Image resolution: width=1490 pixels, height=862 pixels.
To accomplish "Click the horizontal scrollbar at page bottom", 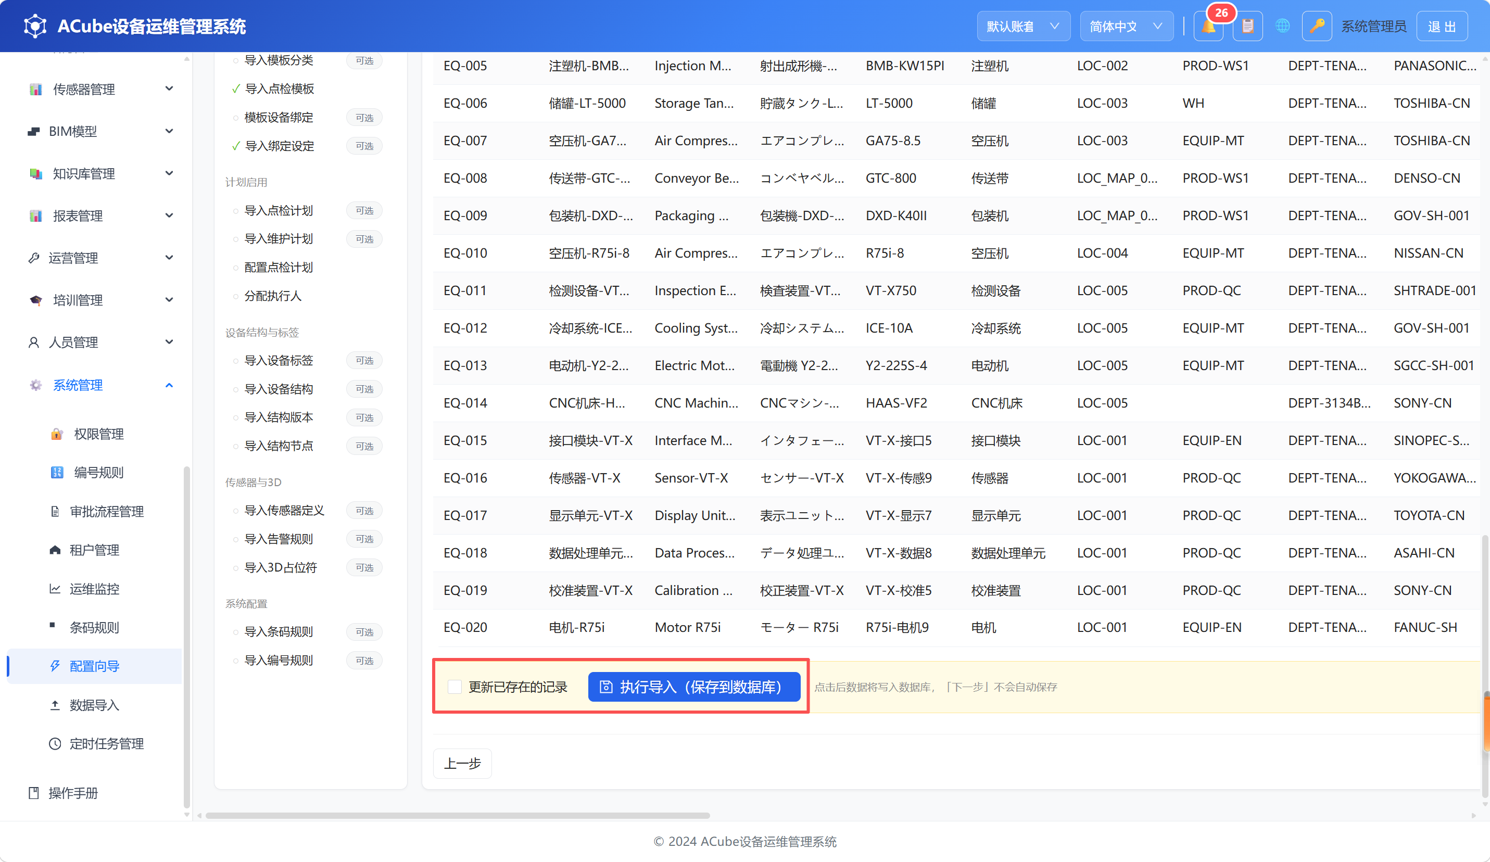I will click(x=458, y=816).
